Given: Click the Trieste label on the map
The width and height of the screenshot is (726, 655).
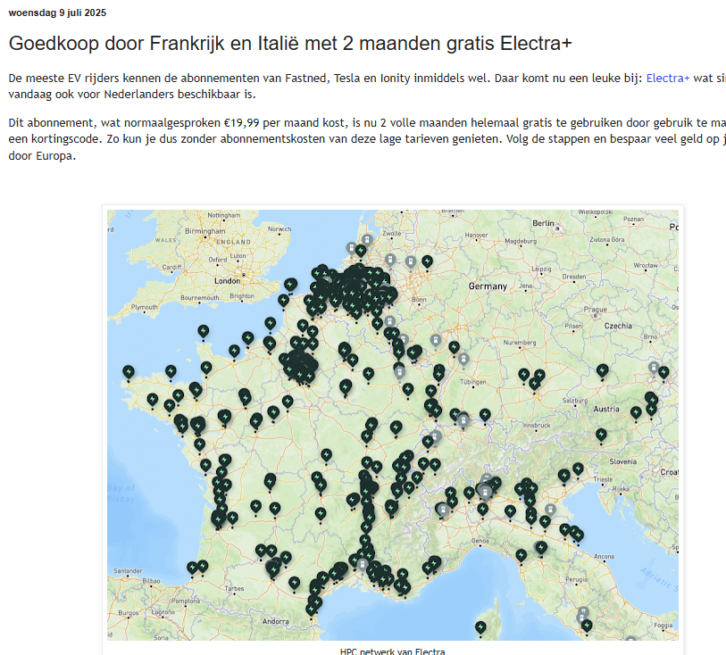Looking at the screenshot, I should click(603, 480).
